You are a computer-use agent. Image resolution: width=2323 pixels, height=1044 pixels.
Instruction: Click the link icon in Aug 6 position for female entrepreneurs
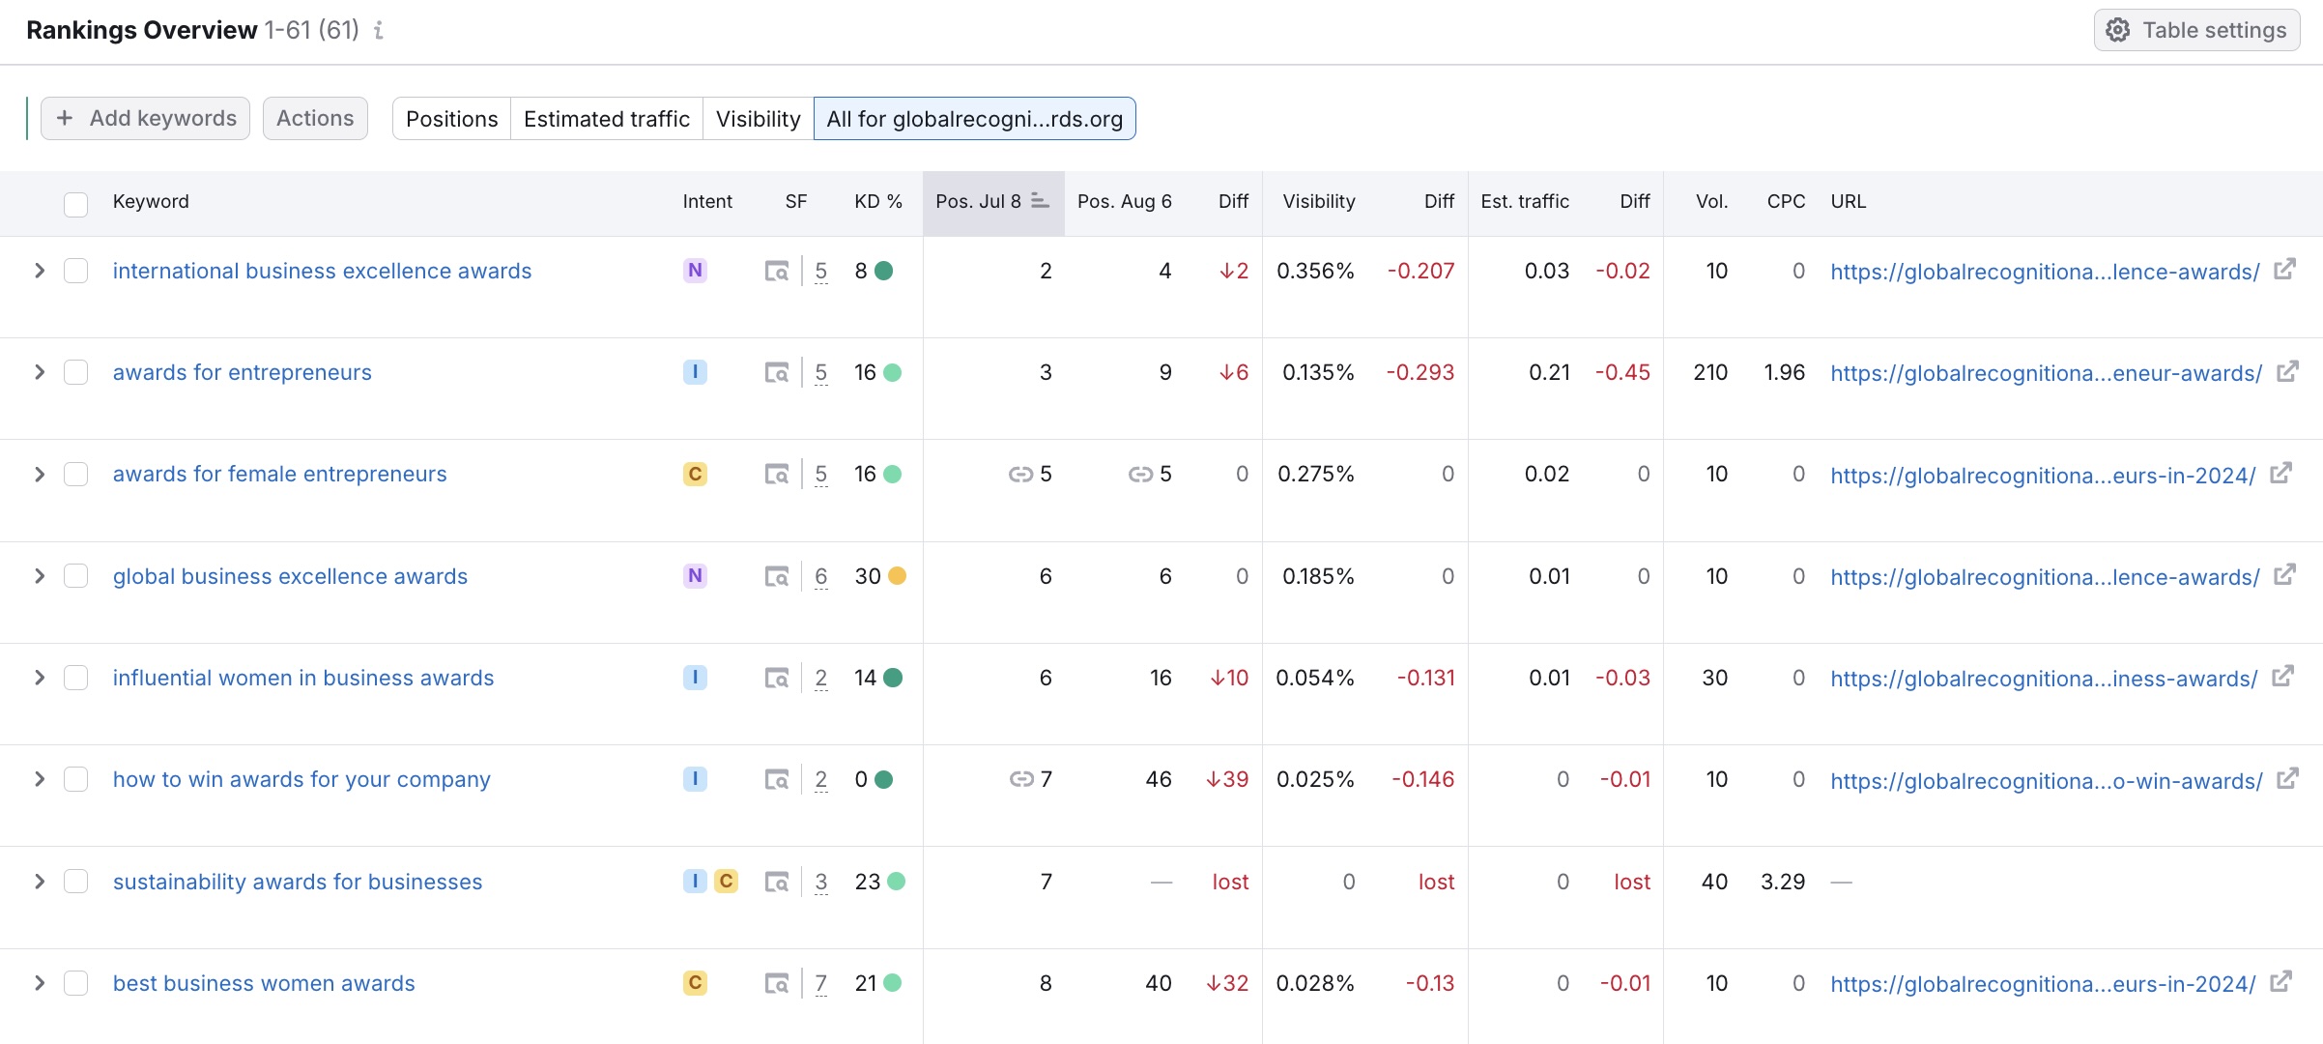click(x=1141, y=474)
